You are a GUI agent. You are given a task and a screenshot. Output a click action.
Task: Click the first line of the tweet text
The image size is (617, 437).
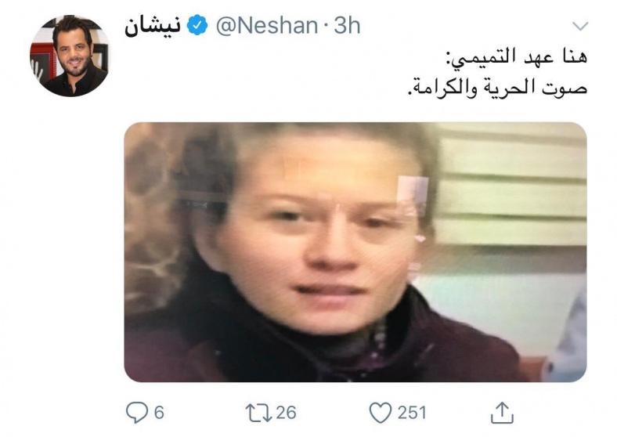518,57
